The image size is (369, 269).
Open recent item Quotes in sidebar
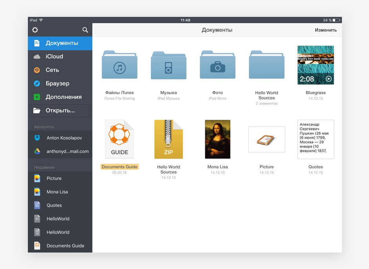click(x=54, y=205)
